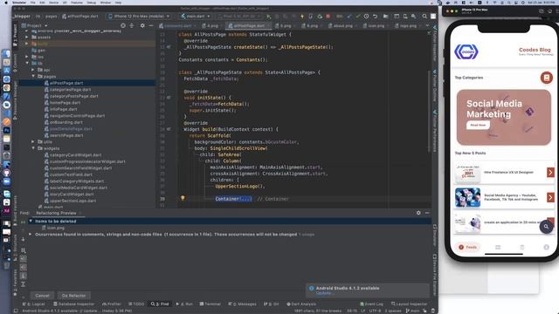This screenshot has height=314, width=559.
Task: Hide the Refactoring Preview panel
Action: [x=427, y=213]
